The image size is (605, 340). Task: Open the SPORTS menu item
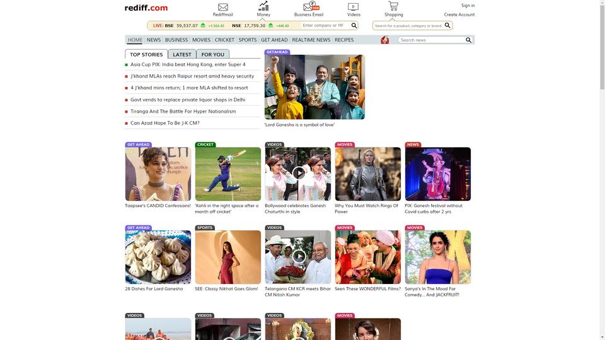pyautogui.click(x=247, y=40)
